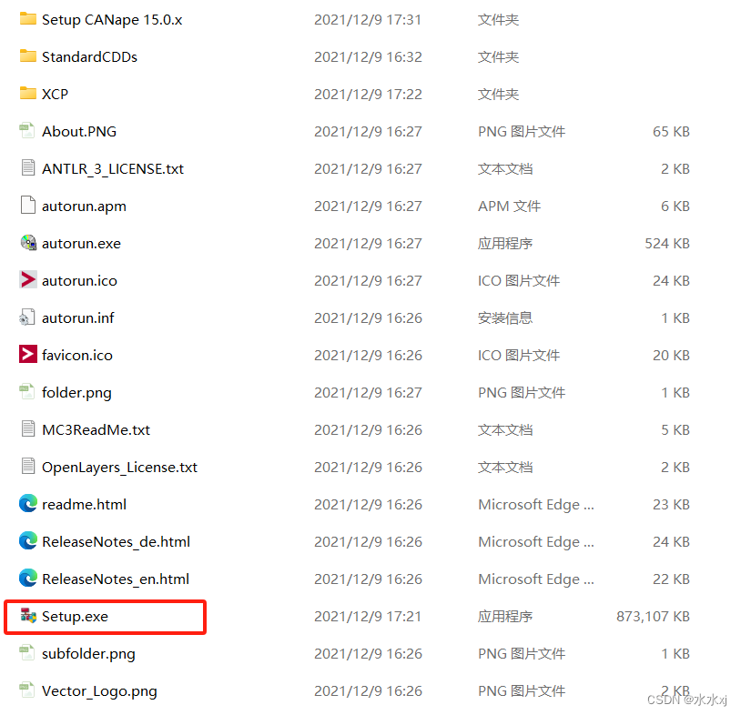Screen dimensions: 741x715
Task: Click the Edge icon of ReleaseNotes_de.html
Action: click(28, 541)
